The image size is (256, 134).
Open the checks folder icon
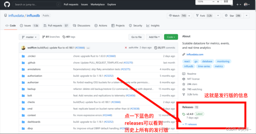(x=23, y=102)
